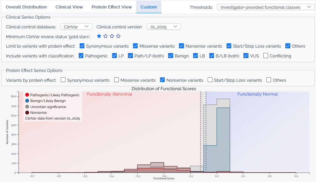
Task: Click the Nonsense dark red legend dot
Action: (27, 112)
